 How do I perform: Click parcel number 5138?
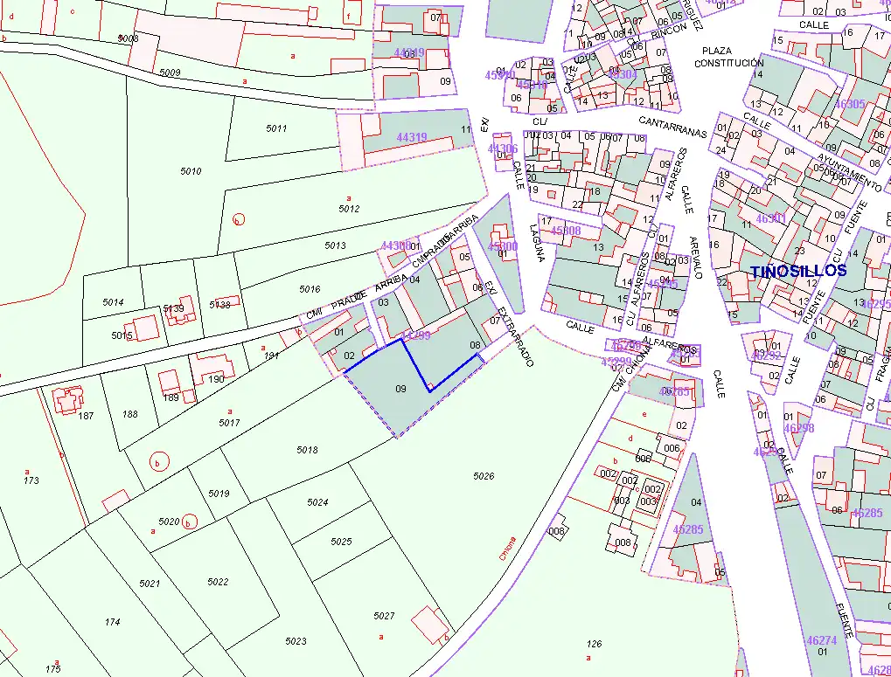click(x=220, y=305)
